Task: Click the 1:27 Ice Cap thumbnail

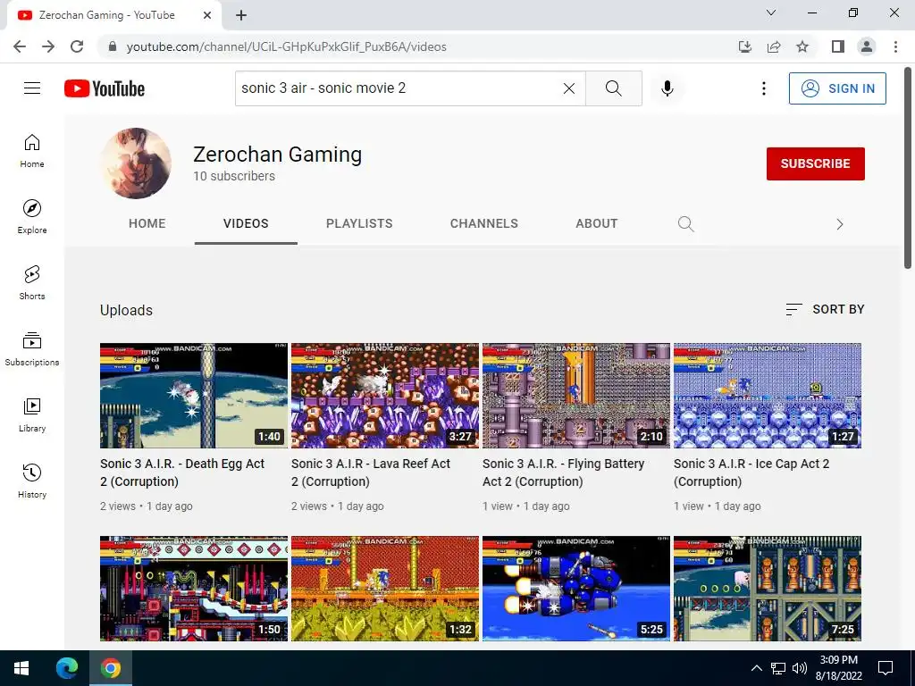Action: 768,396
